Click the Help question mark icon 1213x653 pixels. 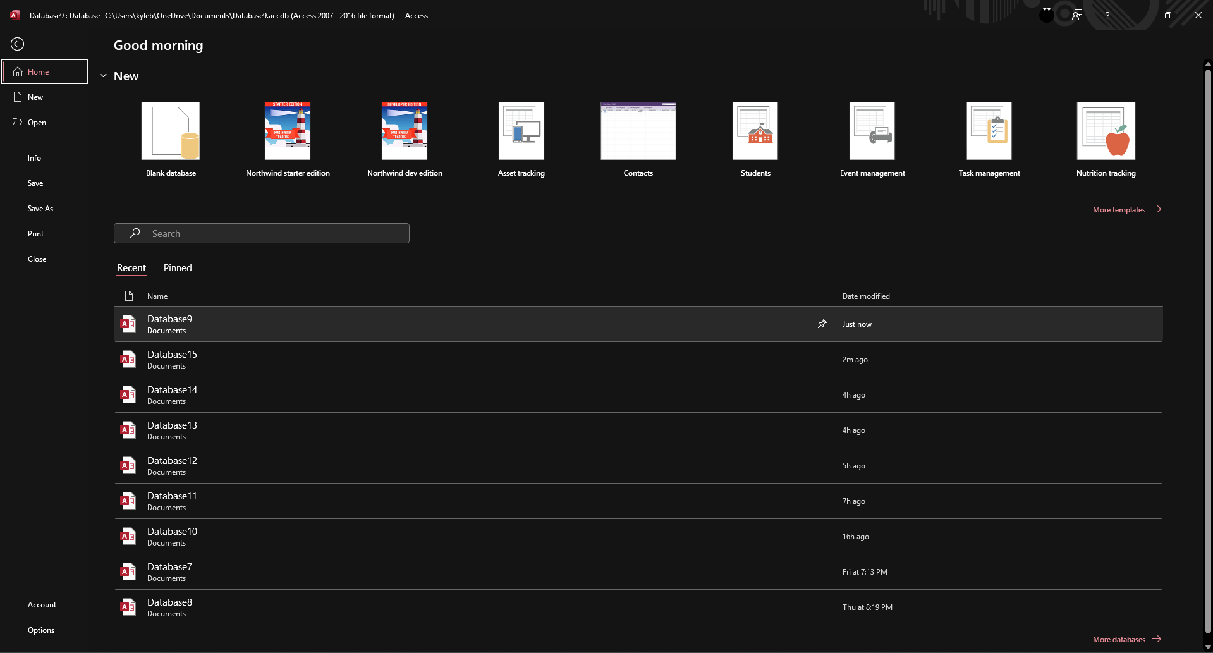coord(1107,15)
